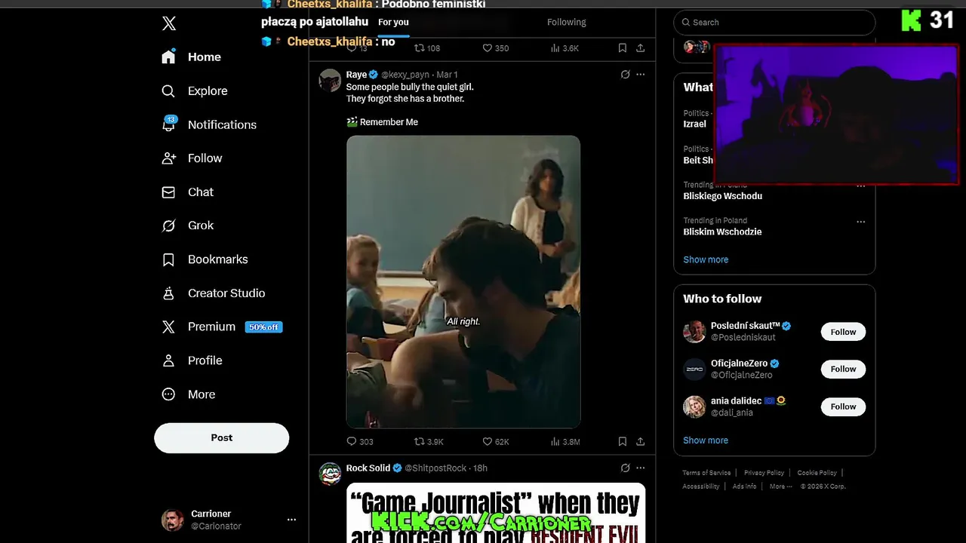
Task: Repost Raye's post showing 3.9K
Action: pyautogui.click(x=429, y=442)
